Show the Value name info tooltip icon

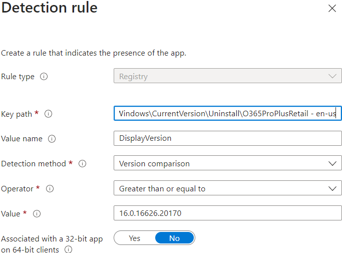coord(52,139)
